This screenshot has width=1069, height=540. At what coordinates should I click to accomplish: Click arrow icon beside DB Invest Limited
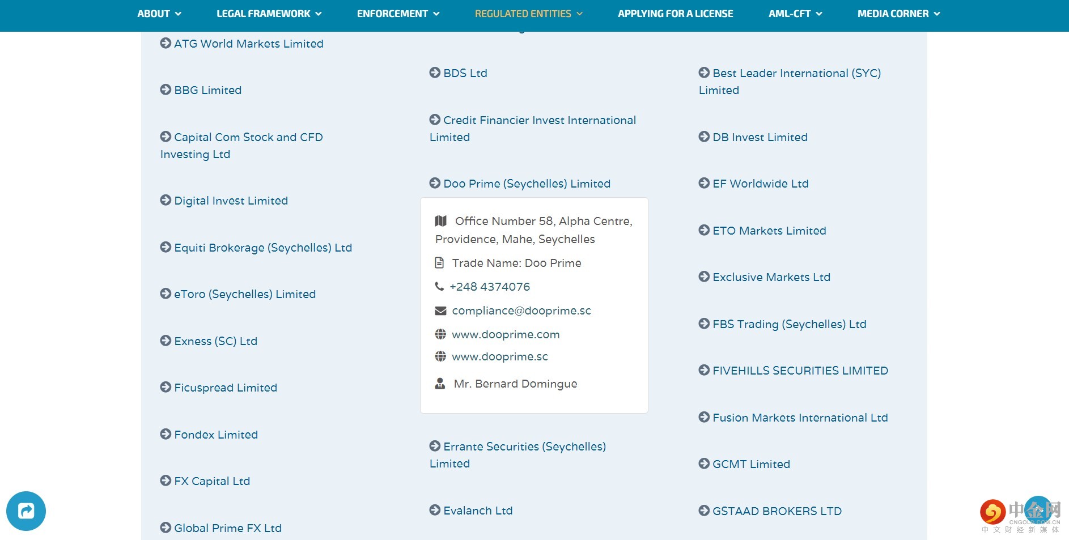pyautogui.click(x=704, y=137)
